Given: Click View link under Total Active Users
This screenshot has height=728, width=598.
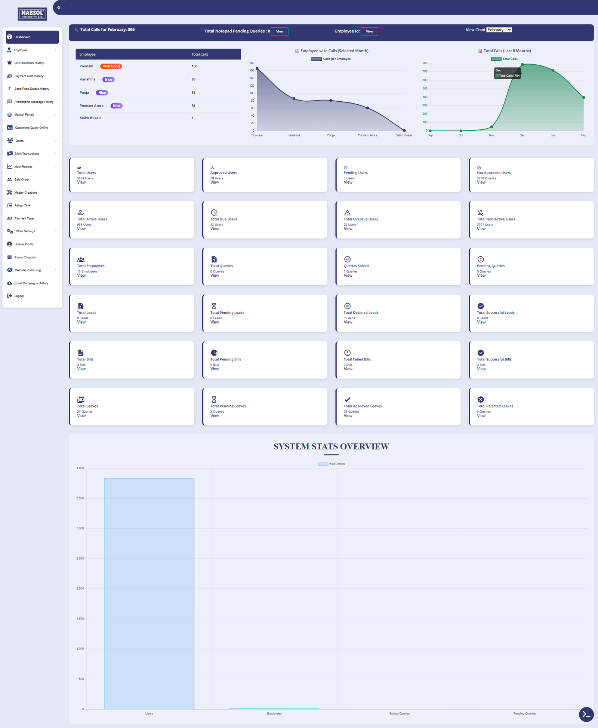Looking at the screenshot, I should coord(81,229).
